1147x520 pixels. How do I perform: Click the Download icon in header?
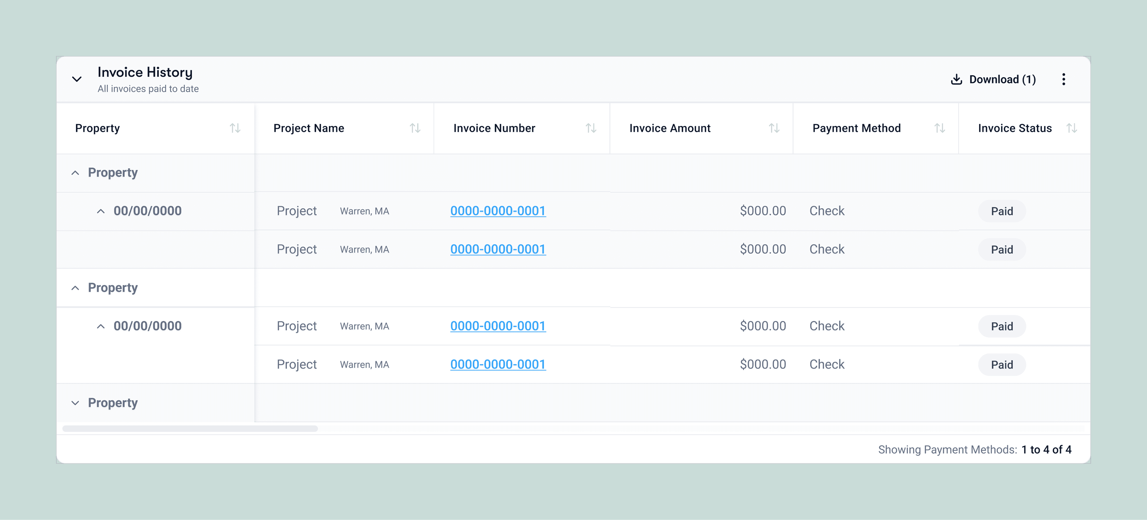tap(956, 79)
